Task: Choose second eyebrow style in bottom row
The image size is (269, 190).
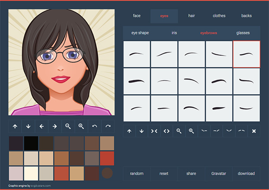Action: coord(164,108)
